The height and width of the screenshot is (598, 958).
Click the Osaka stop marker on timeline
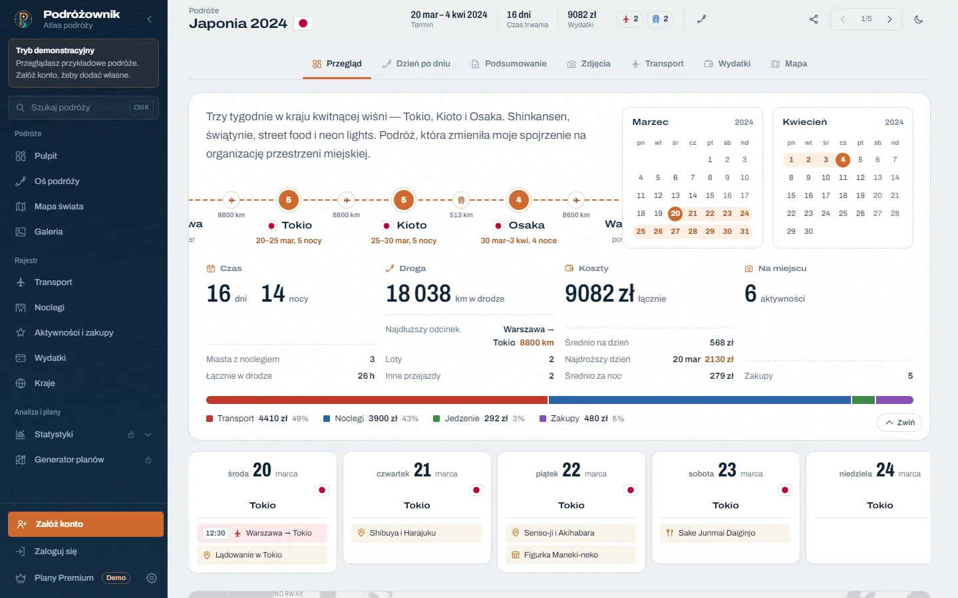pyautogui.click(x=519, y=200)
